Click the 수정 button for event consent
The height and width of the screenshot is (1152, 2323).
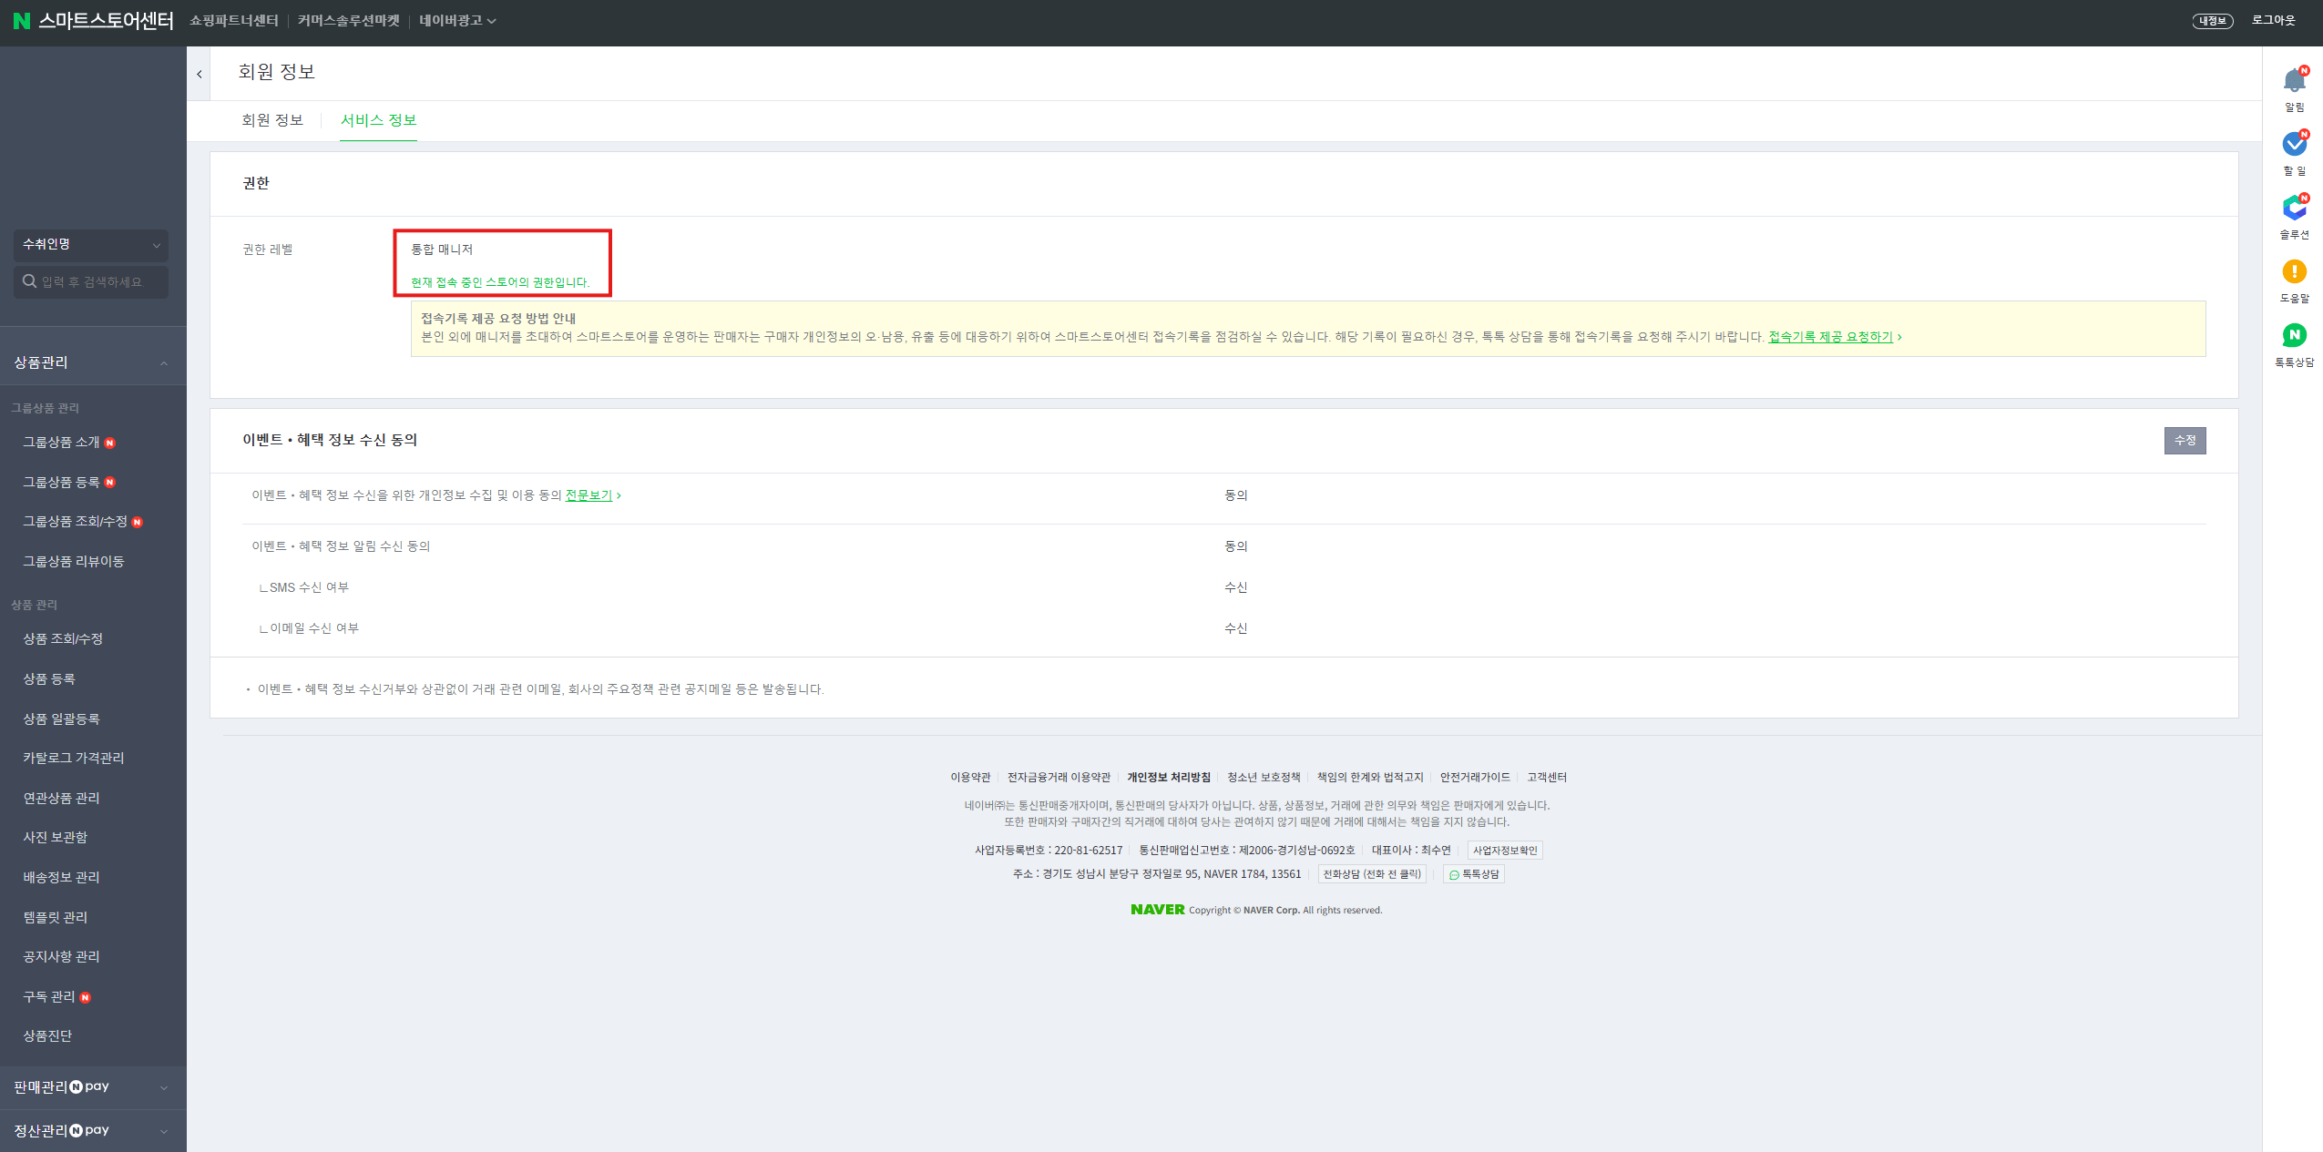(2185, 441)
